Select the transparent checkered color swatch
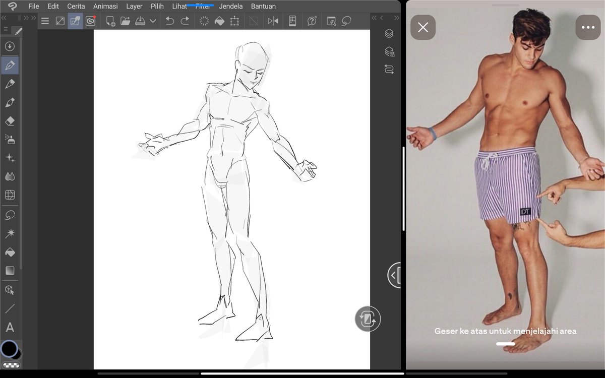 pyautogui.click(x=11, y=365)
